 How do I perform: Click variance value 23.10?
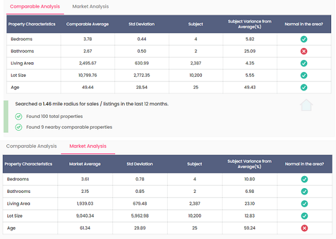coord(249,204)
